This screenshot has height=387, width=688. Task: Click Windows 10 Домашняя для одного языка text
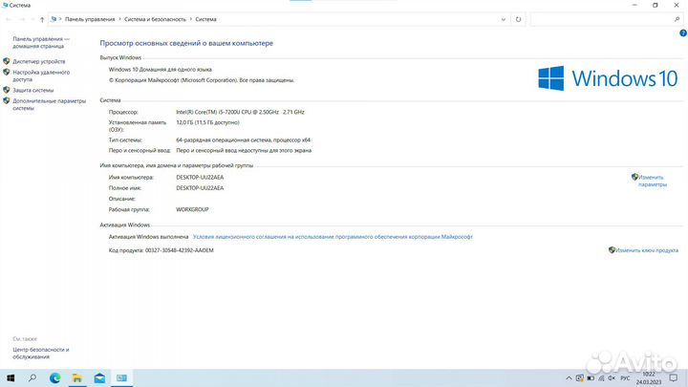(161, 70)
